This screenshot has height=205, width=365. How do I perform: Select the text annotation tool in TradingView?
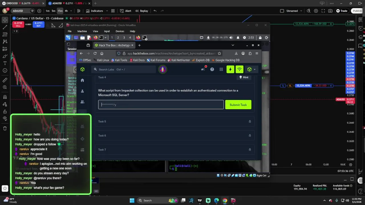(x=5, y=63)
